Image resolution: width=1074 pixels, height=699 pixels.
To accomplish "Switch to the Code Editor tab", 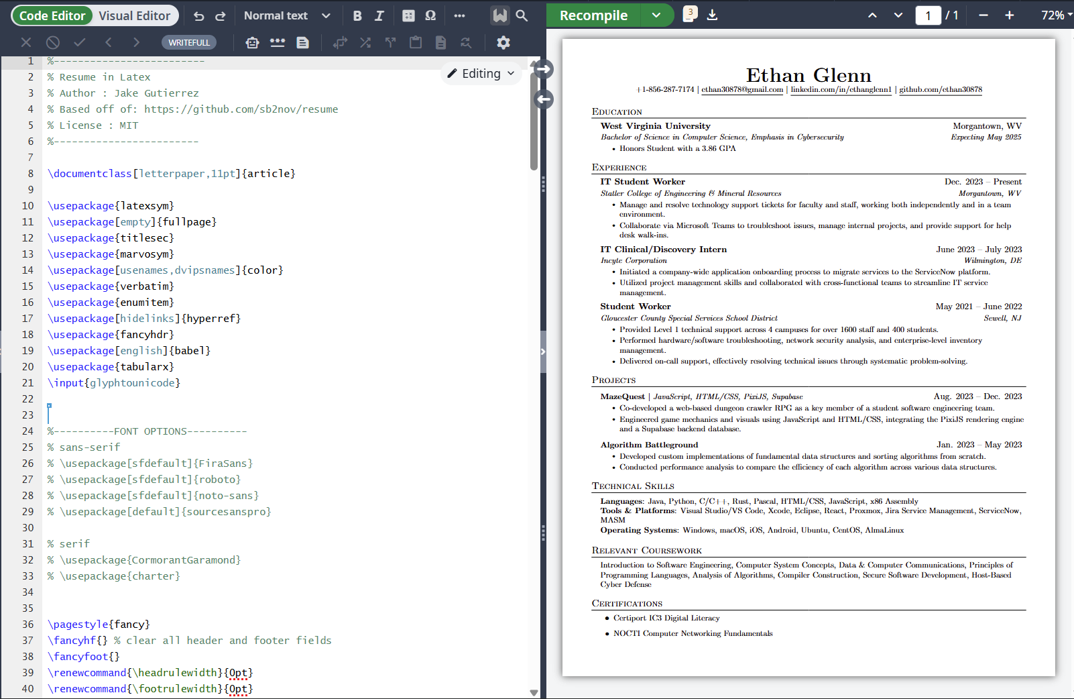I will pyautogui.click(x=52, y=15).
